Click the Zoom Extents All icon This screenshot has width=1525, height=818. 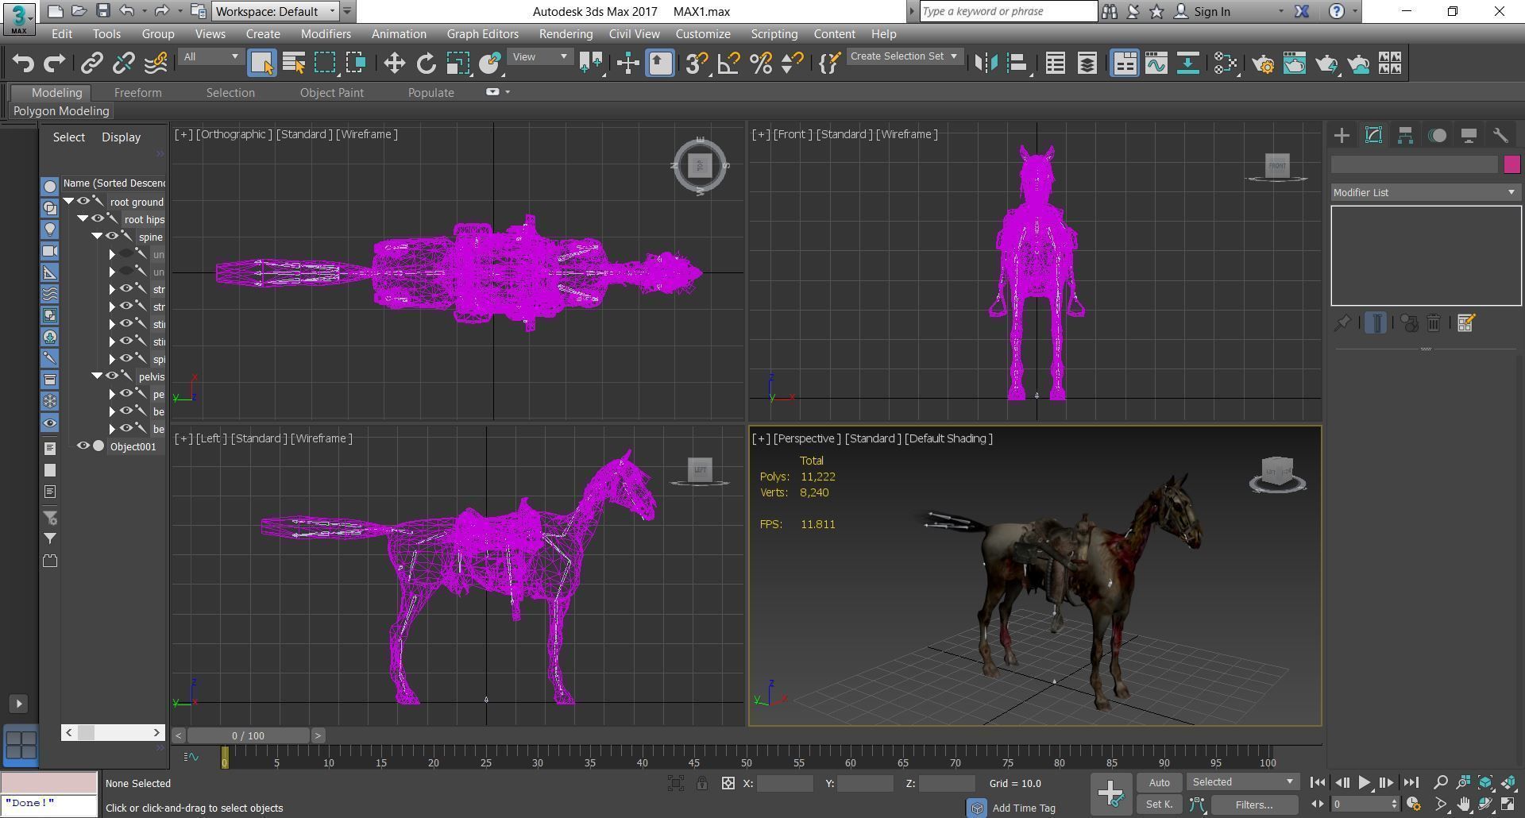(1508, 782)
